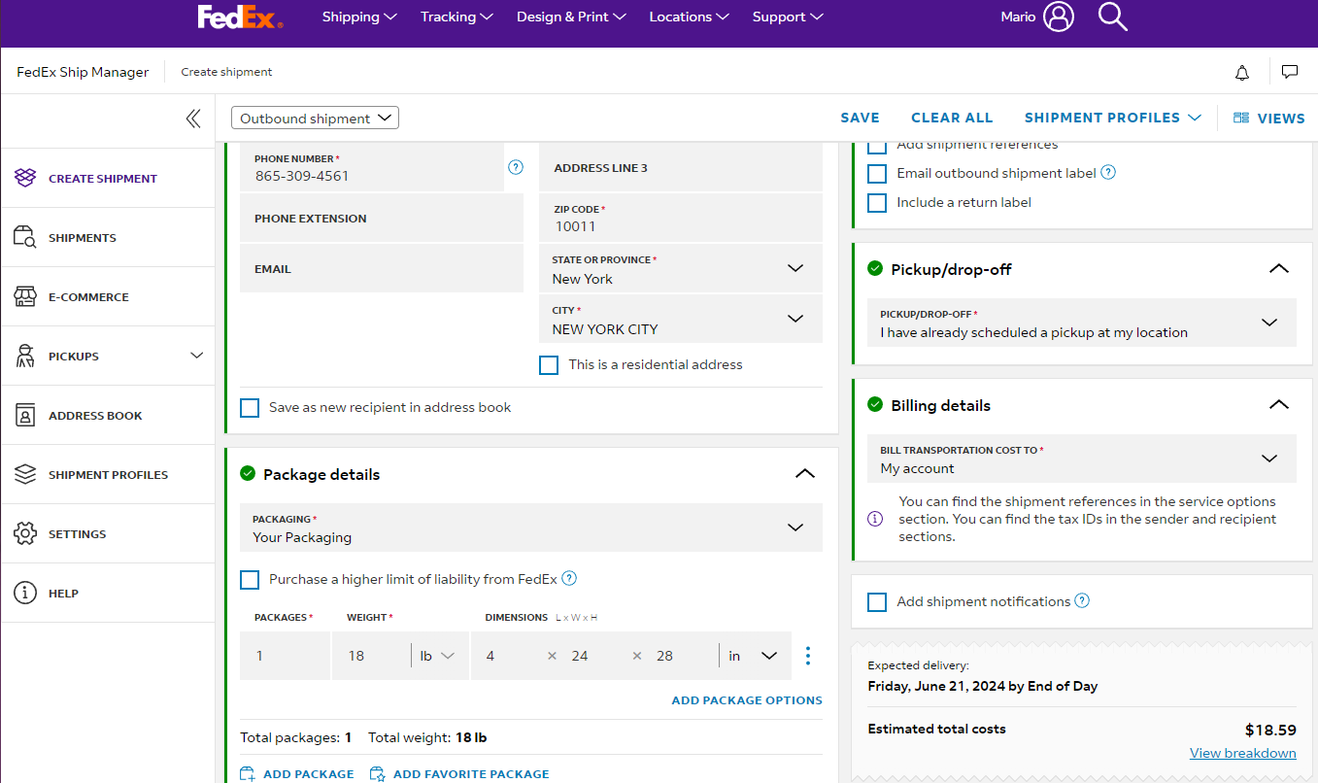Click the Add Favorite Package star icon
1318x783 pixels.
click(378, 774)
